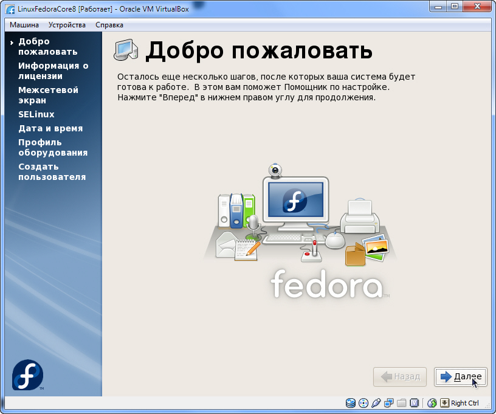
Task: Open the Справка menu
Action: point(109,25)
